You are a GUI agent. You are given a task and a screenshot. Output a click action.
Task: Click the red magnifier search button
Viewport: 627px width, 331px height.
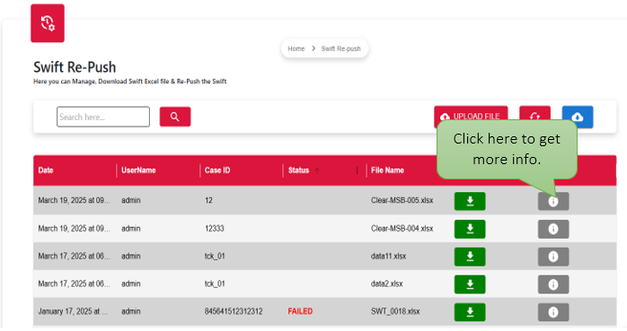[x=175, y=117]
